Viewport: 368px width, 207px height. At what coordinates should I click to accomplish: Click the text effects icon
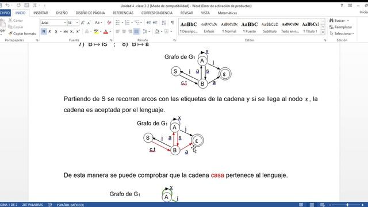click(x=87, y=32)
